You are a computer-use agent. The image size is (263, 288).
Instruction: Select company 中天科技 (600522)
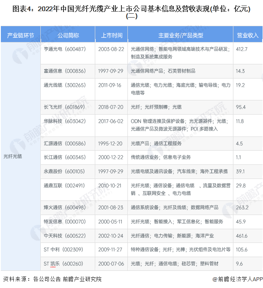tap(65, 236)
